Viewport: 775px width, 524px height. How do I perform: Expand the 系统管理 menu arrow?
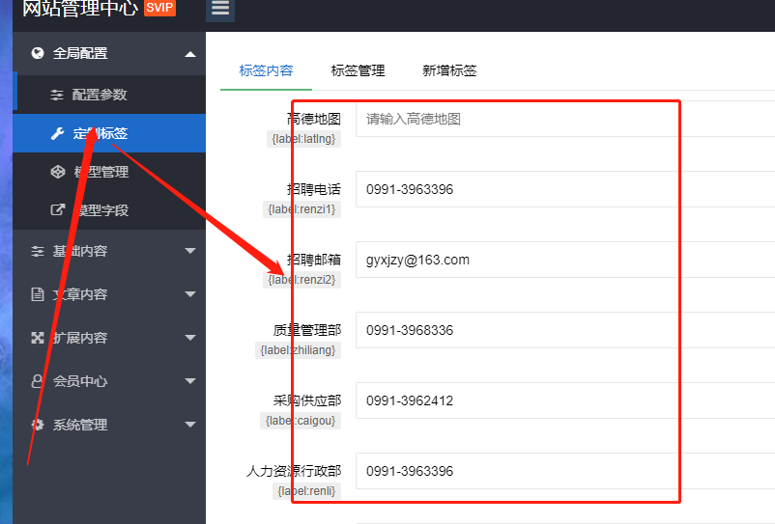[x=189, y=425]
